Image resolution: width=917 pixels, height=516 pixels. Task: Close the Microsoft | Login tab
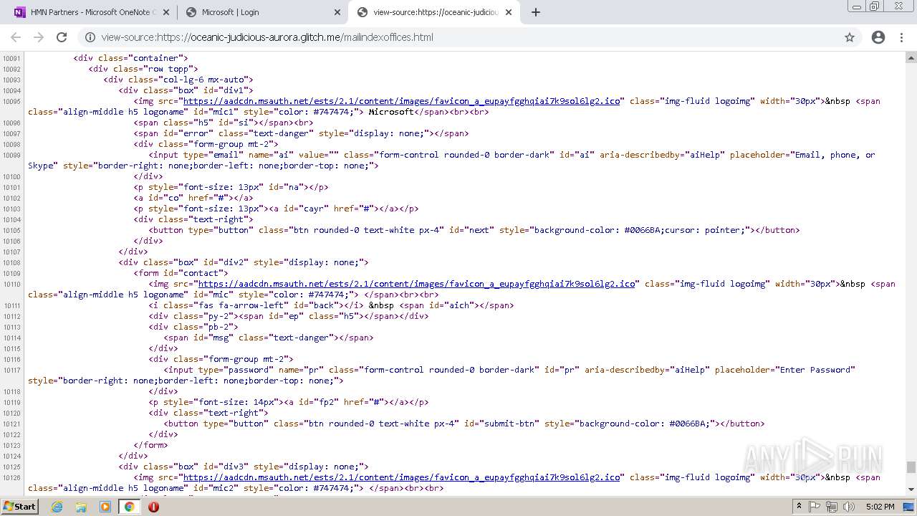[337, 12]
